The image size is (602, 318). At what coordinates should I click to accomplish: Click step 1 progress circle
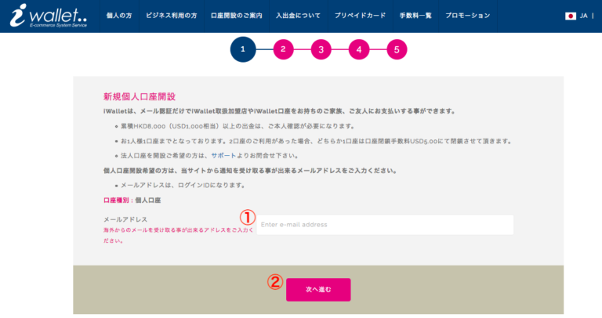tap(243, 49)
